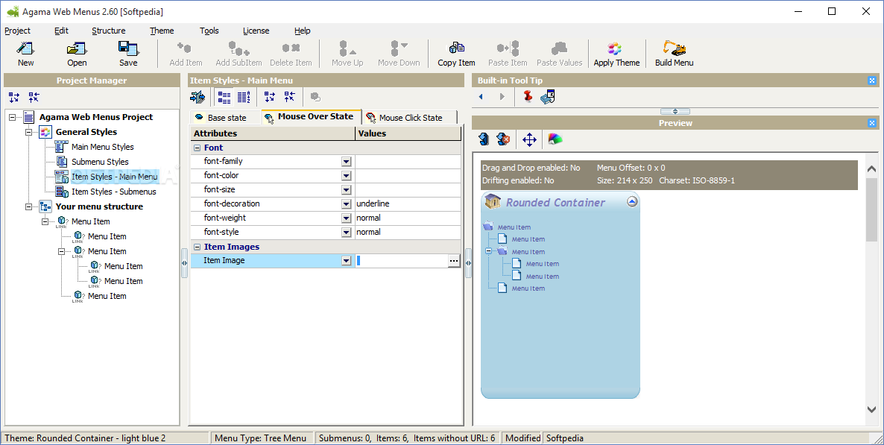884x445 pixels.
Task: Click the splitter handle between Tool Tip and Preview
Action: [675, 111]
